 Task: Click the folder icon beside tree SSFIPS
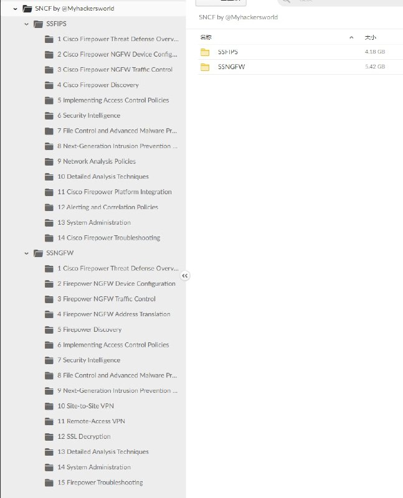pos(38,24)
